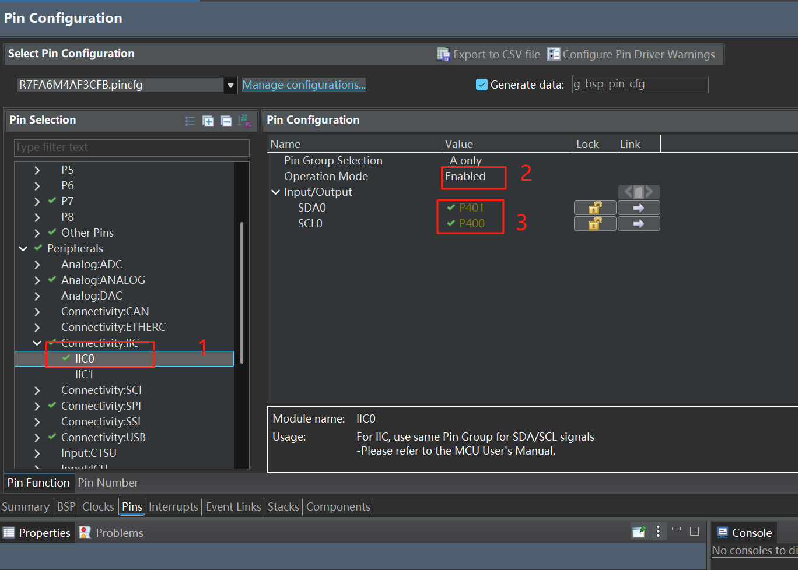Click the lock icon for SDA0

point(594,207)
